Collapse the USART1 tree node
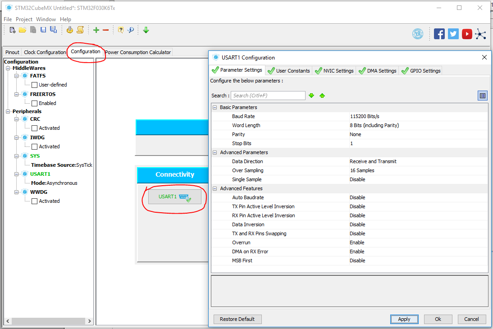Image resolution: width=493 pixels, height=329 pixels. [x=16, y=174]
